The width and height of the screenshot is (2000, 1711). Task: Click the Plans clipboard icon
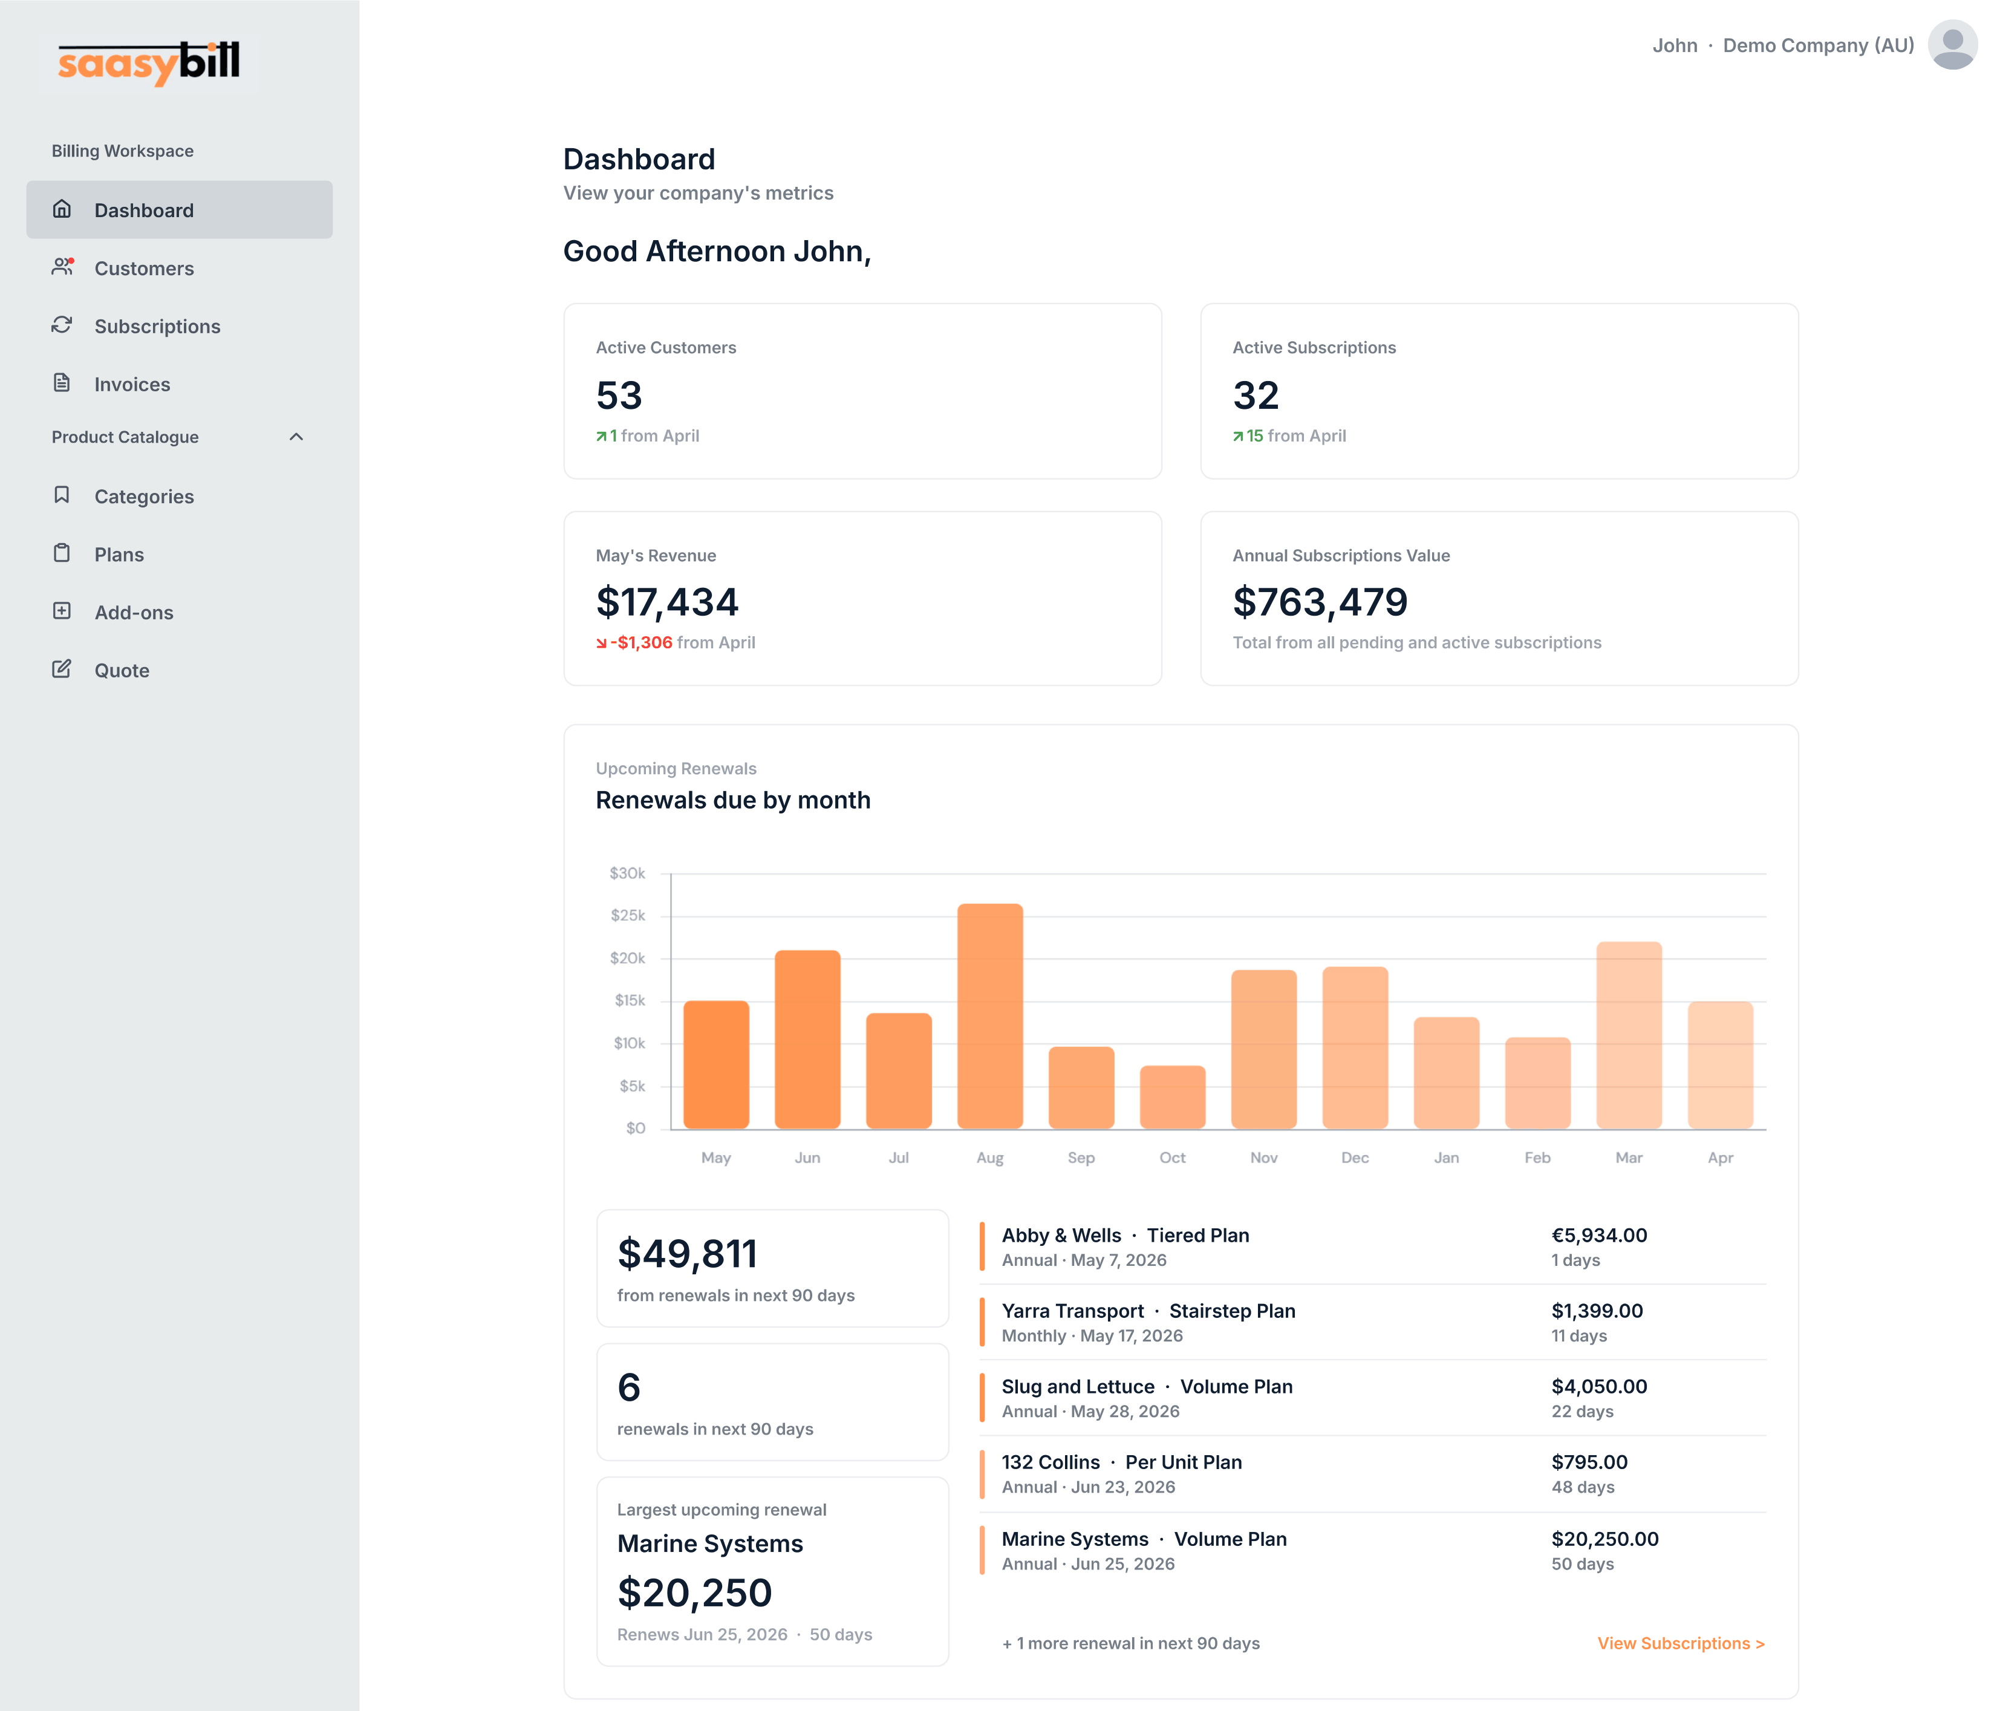pos(62,553)
